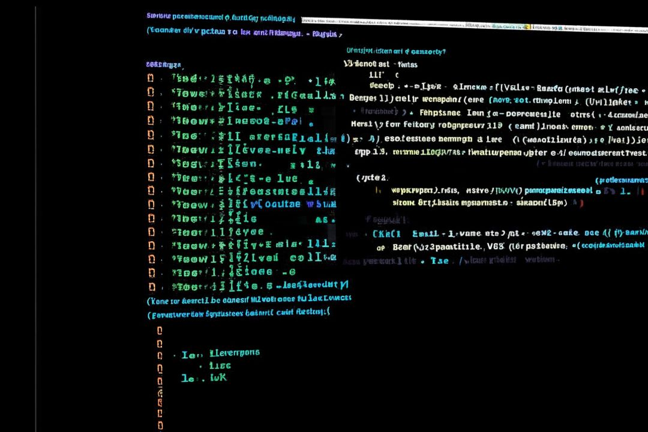Collapse the purple 'ESRBrges' section header

[163, 64]
